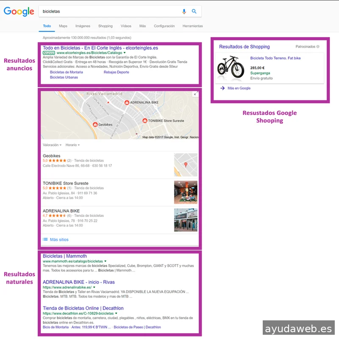Click the ADRENALINA BIKE 4,7 star rating
Image resolution: width=339 pixels, height=339 pixels.
coord(57,216)
